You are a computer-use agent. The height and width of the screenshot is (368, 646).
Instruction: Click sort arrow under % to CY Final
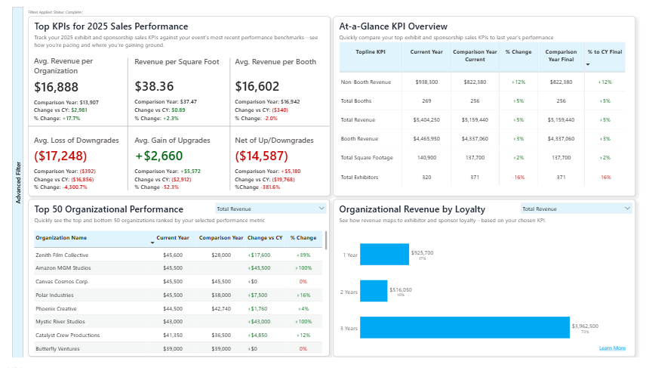pyautogui.click(x=589, y=65)
